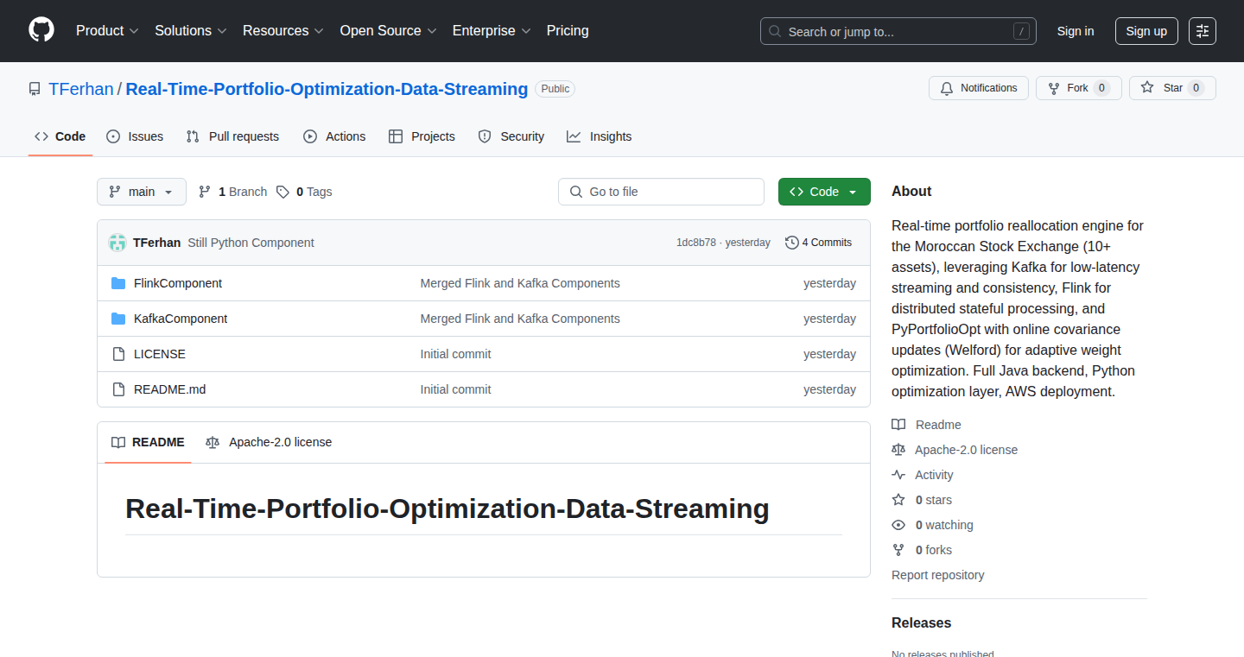The width and height of the screenshot is (1244, 657).
Task: Click the Releases heading link
Action: (921, 622)
